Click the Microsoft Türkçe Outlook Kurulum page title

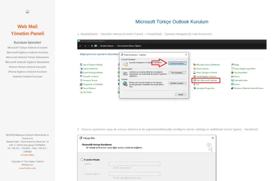[172, 22]
